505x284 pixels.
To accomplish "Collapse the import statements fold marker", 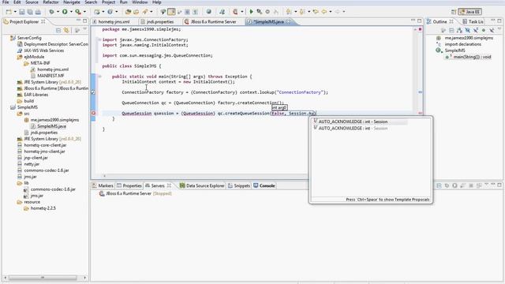I will pos(99,39).
